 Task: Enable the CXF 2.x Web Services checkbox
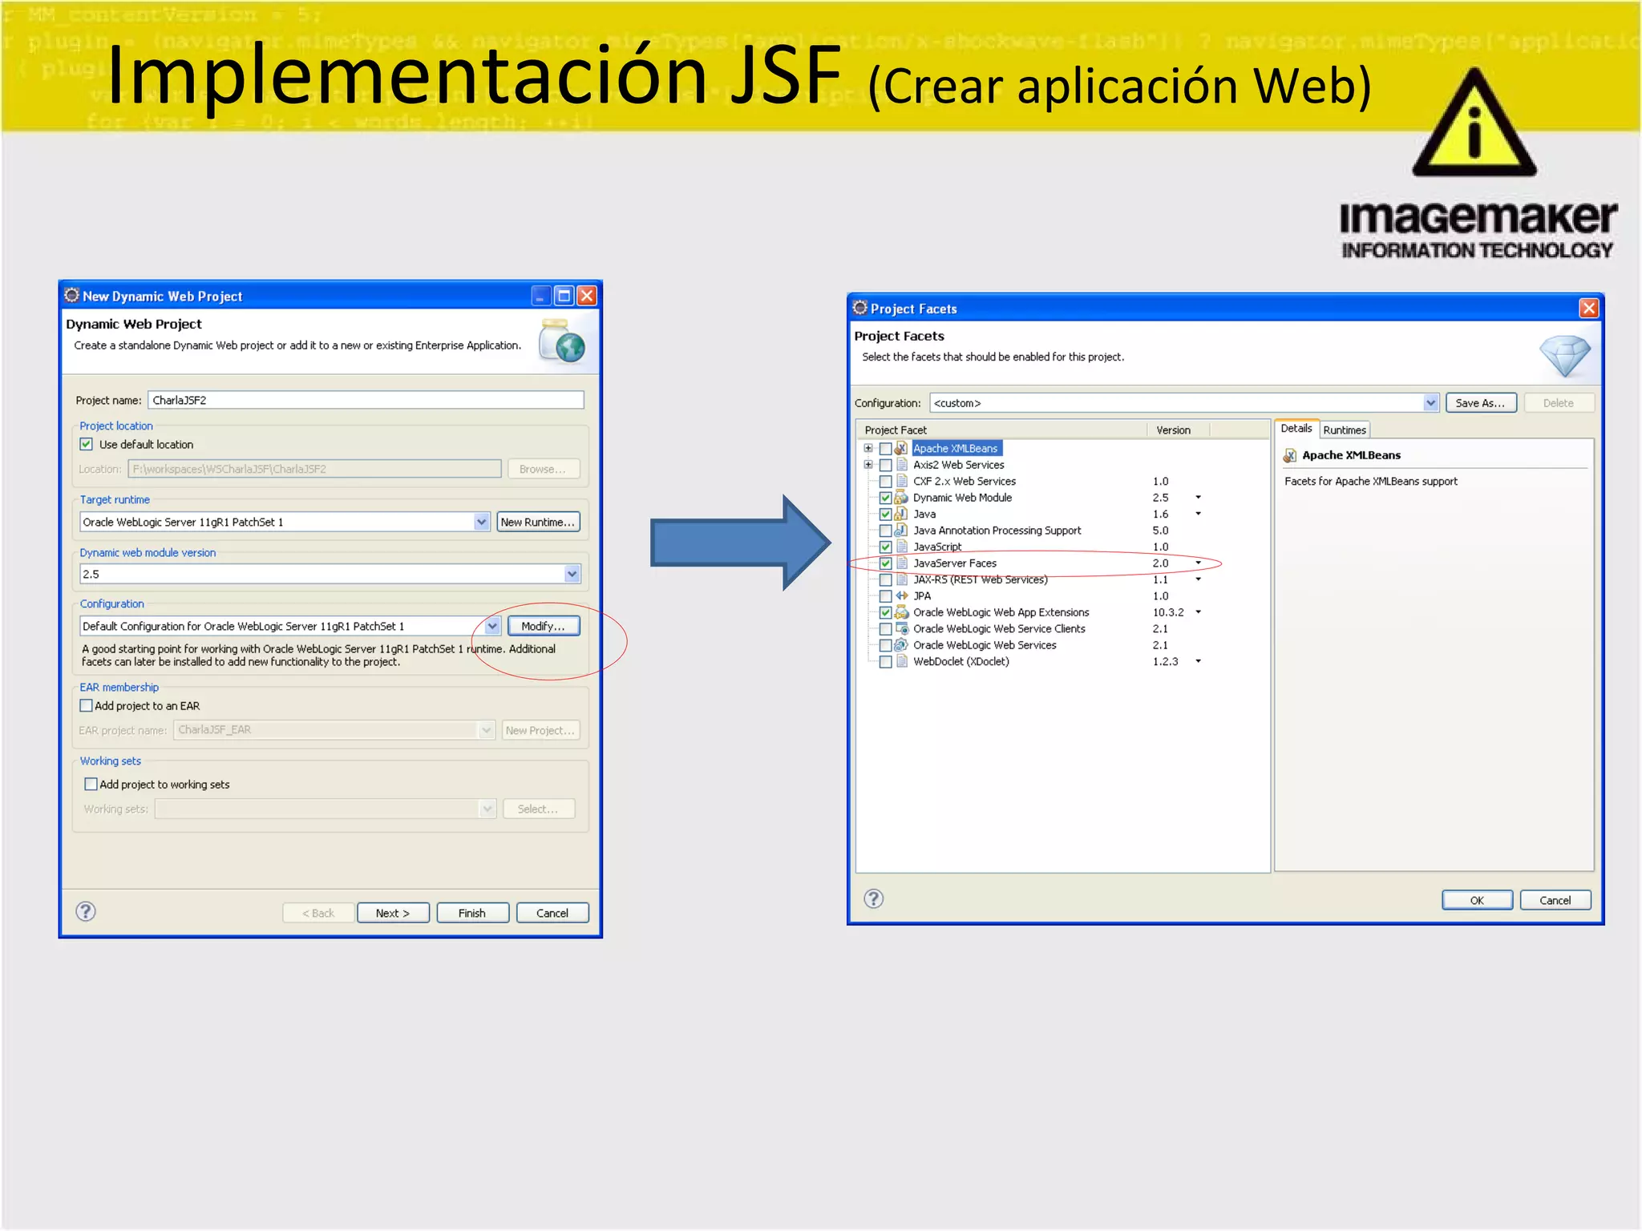(885, 482)
